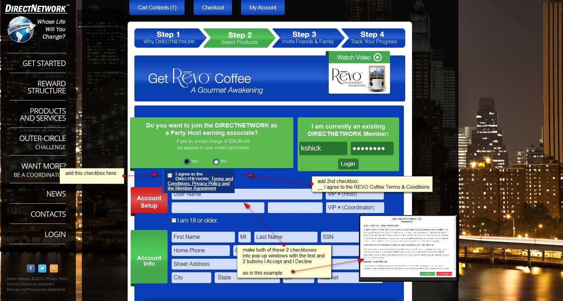The image size is (563, 301).
Task: Focus the existing member password field
Action: click(x=372, y=148)
